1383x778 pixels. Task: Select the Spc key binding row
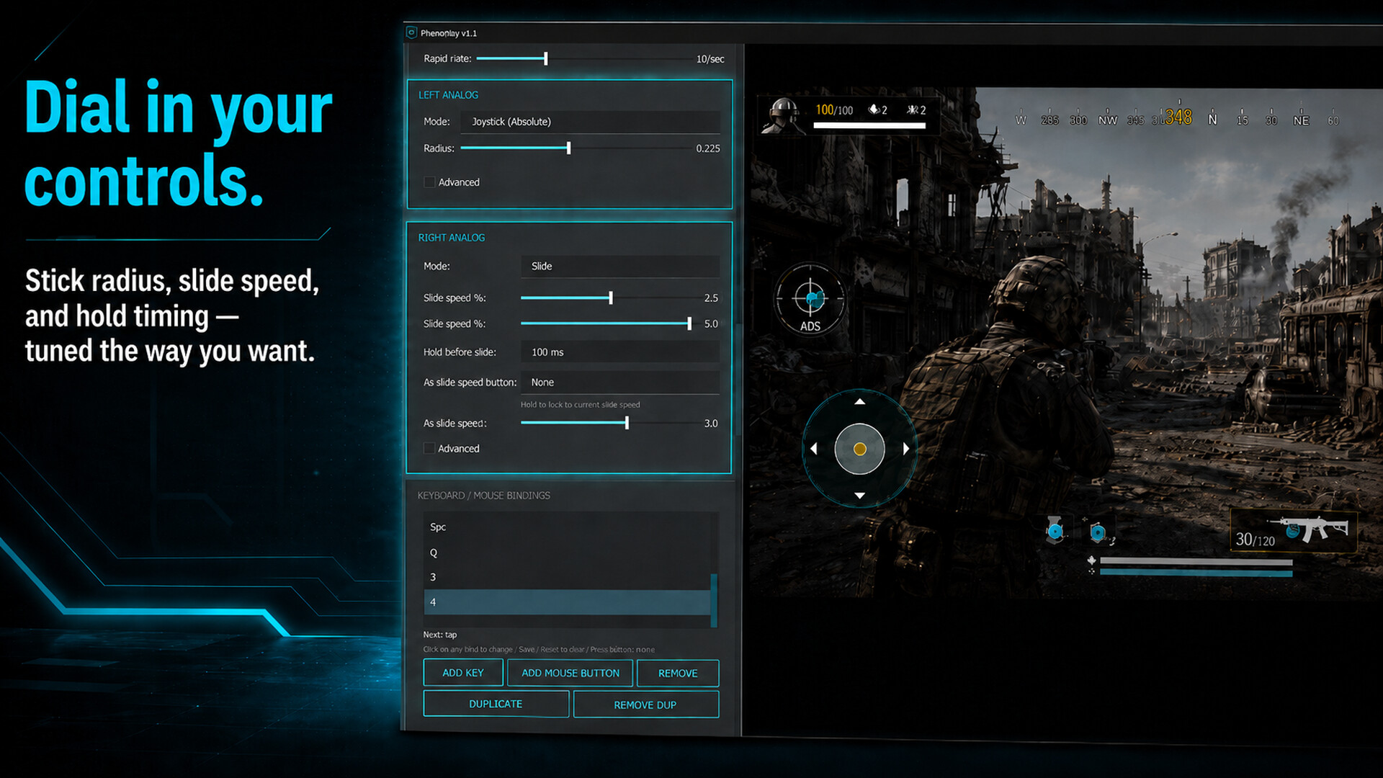pyautogui.click(x=567, y=527)
